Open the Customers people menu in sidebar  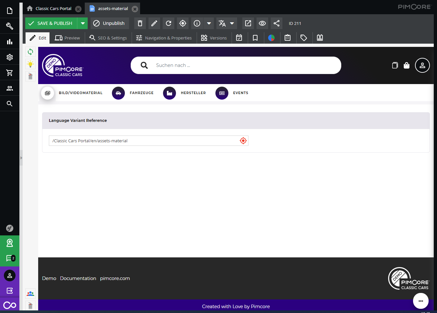pyautogui.click(x=10, y=88)
